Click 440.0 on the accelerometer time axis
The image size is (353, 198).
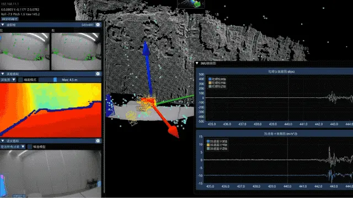(x=287, y=186)
